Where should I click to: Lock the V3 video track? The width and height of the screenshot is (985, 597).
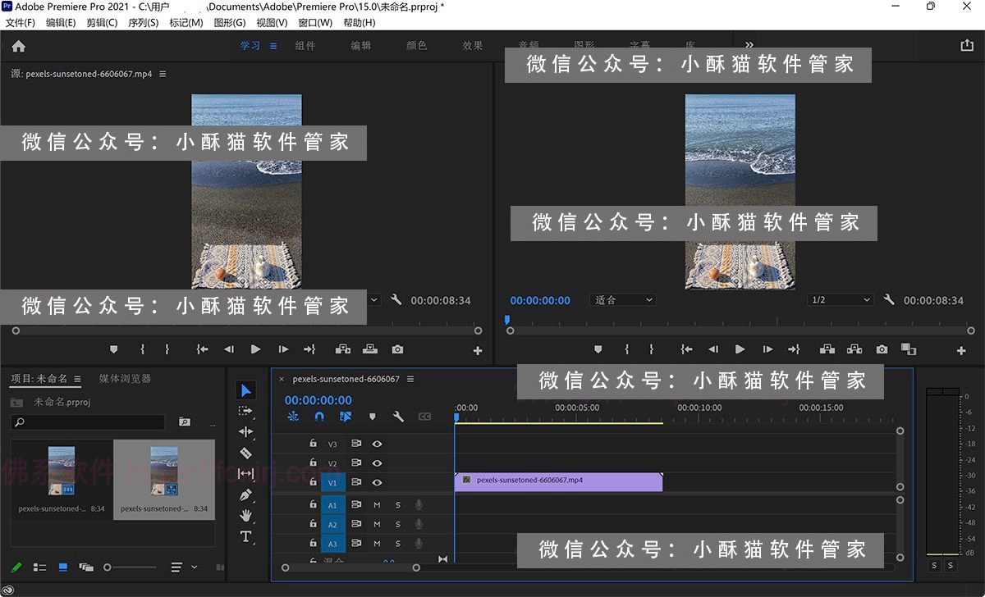click(x=312, y=443)
